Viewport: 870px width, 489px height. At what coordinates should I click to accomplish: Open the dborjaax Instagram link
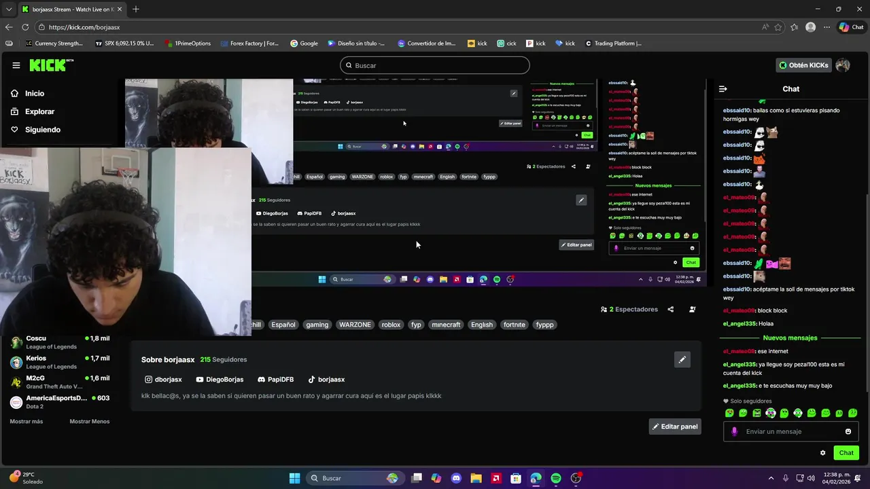(x=163, y=380)
